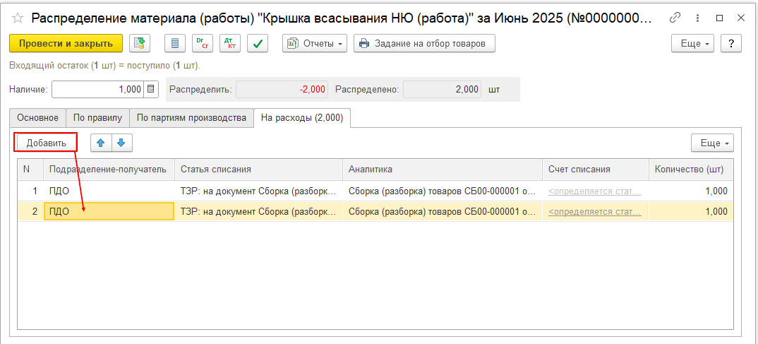Select the По правилу tab
Viewport: 758px width, 344px height.
pyautogui.click(x=98, y=118)
